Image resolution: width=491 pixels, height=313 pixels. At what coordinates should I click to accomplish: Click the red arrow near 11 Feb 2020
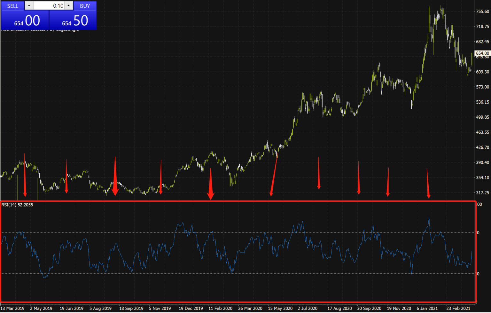click(x=210, y=184)
